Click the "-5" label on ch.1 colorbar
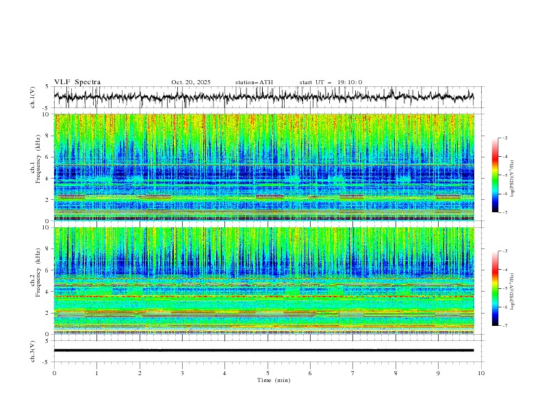This screenshot has height=419, width=542. [x=504, y=175]
